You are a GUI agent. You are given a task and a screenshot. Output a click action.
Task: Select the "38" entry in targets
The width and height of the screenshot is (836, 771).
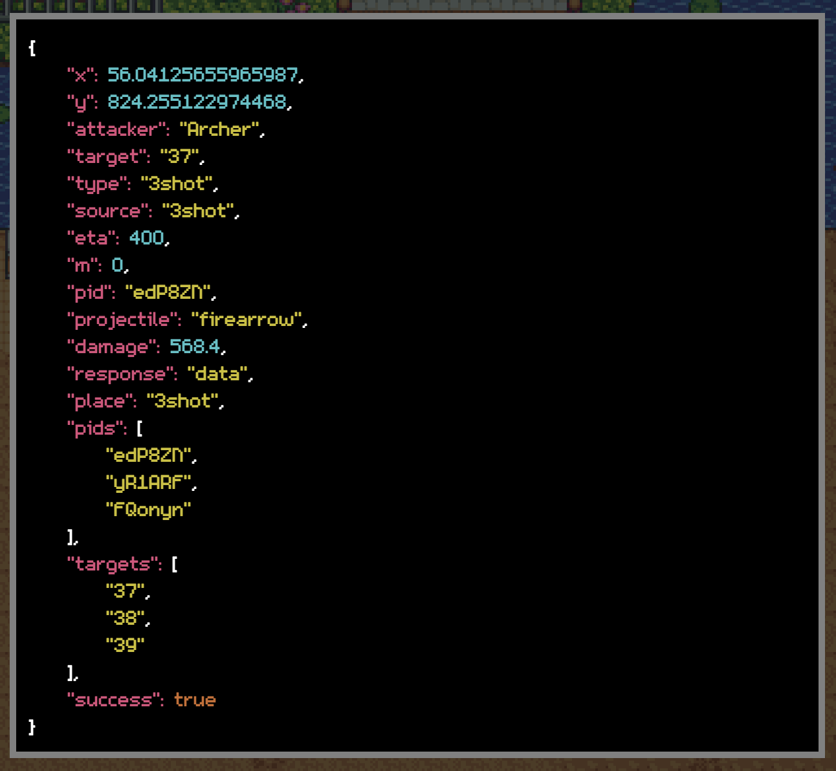tap(126, 618)
